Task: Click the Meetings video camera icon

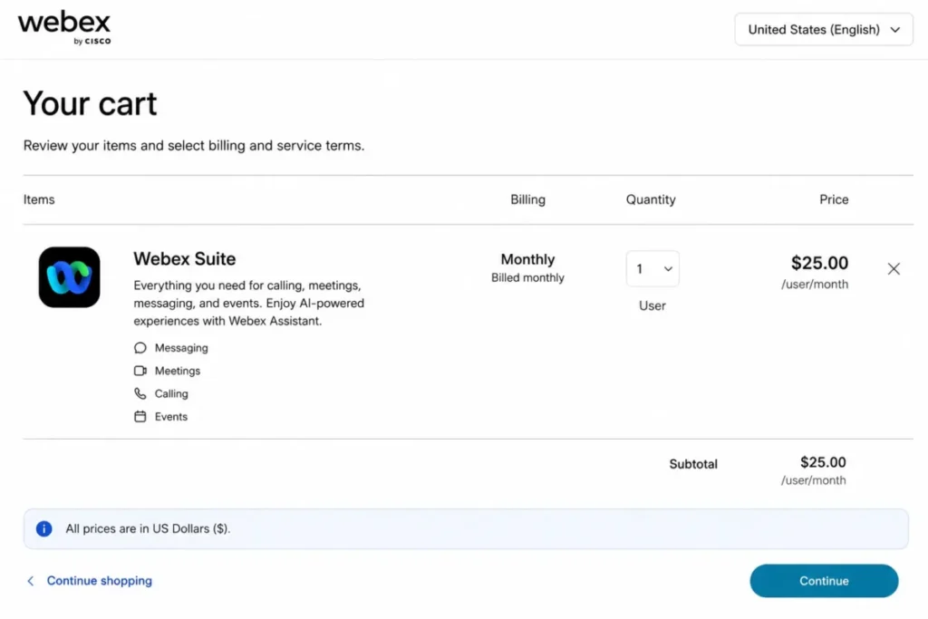Action: coord(140,371)
